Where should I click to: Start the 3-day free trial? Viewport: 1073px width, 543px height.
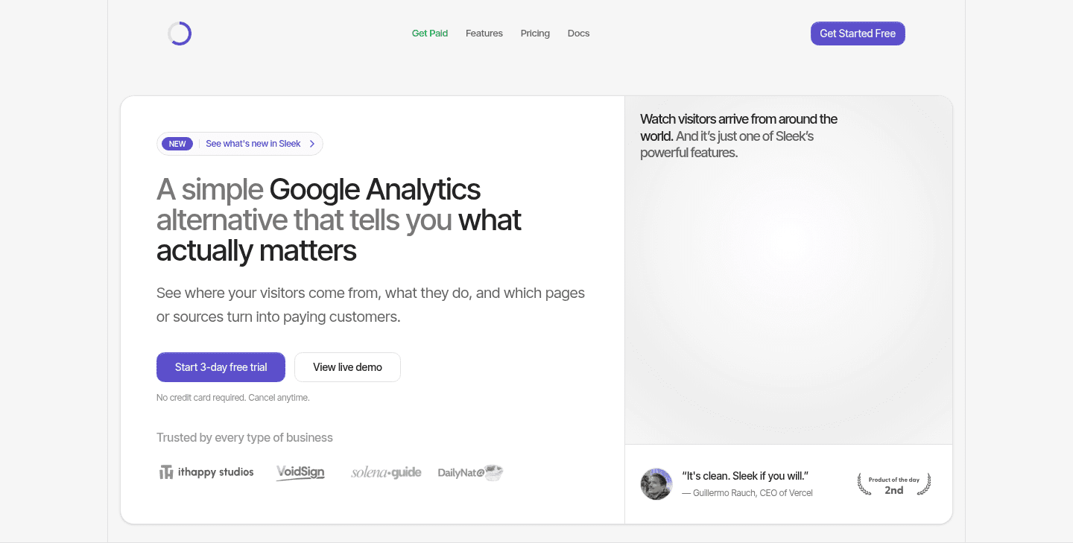pyautogui.click(x=221, y=367)
